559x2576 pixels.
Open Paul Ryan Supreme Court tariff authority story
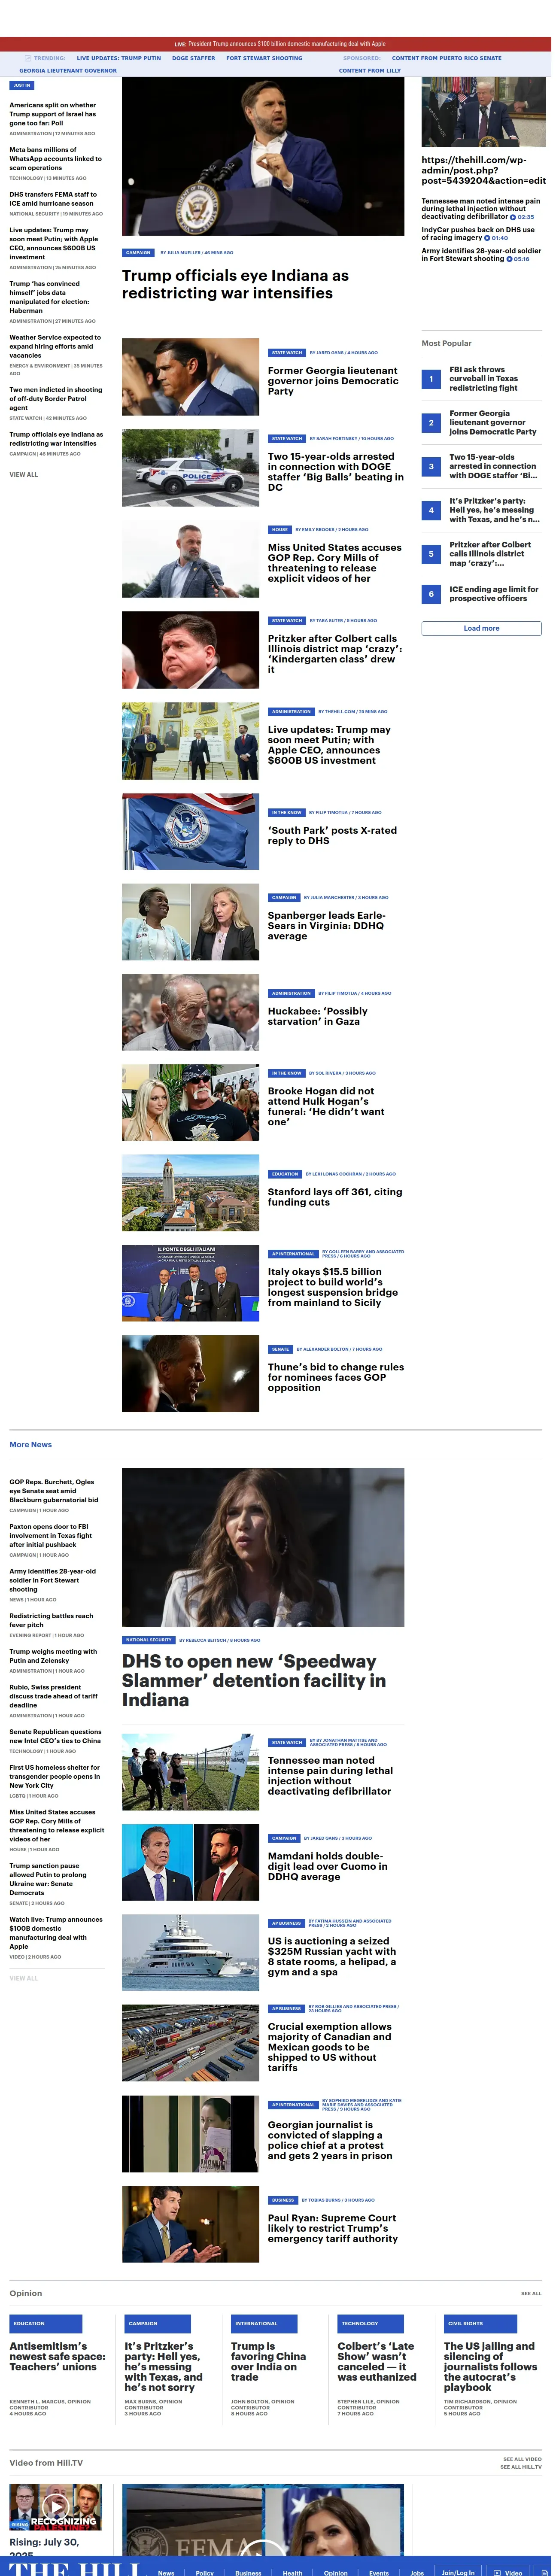(333, 2227)
